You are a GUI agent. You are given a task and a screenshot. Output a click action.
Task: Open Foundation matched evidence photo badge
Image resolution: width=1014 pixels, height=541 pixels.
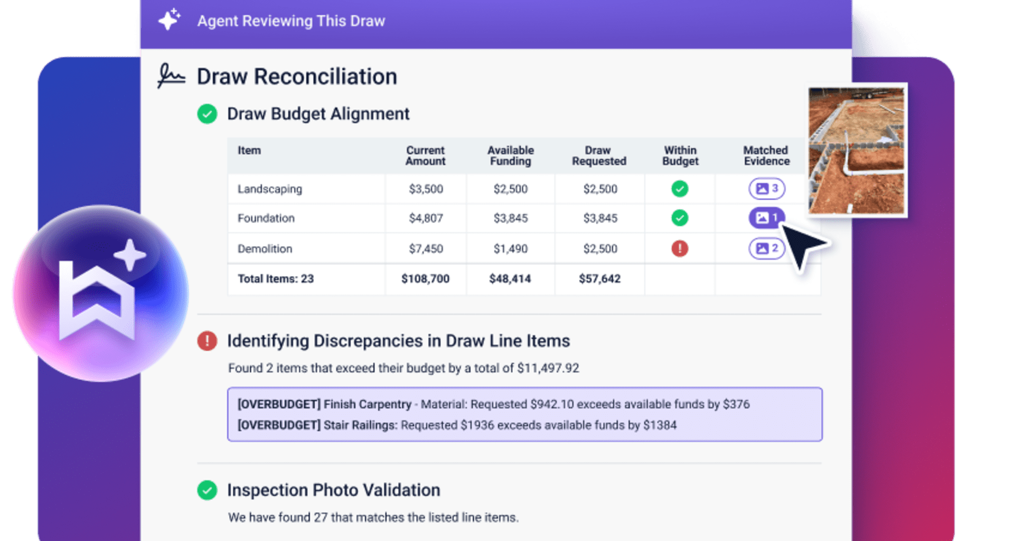[766, 218]
